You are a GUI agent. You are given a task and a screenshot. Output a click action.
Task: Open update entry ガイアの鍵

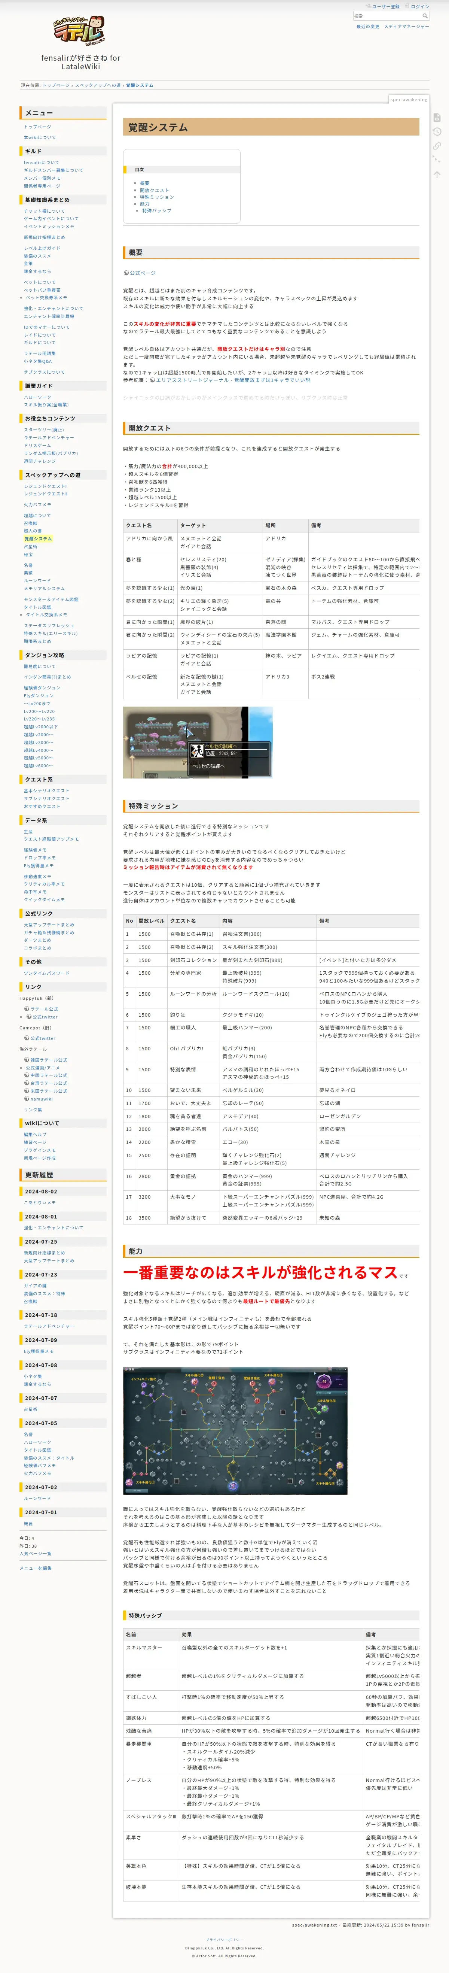[x=35, y=1286]
